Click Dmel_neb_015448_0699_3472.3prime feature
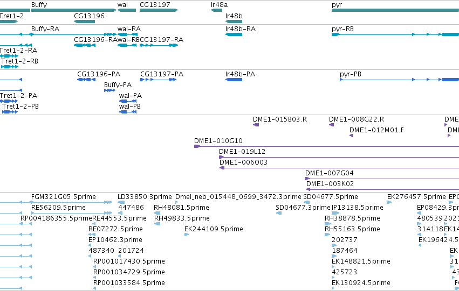Screen dimensions: 459x291 coord(176,202)
